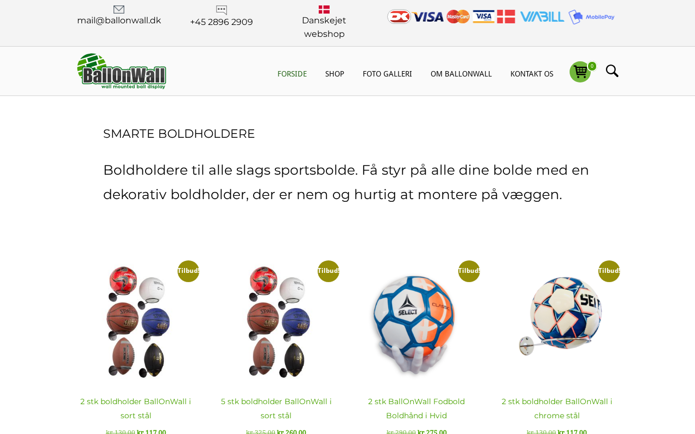This screenshot has width=695, height=434.
Task: Go to Foto Galleri page
Action: [387, 74]
